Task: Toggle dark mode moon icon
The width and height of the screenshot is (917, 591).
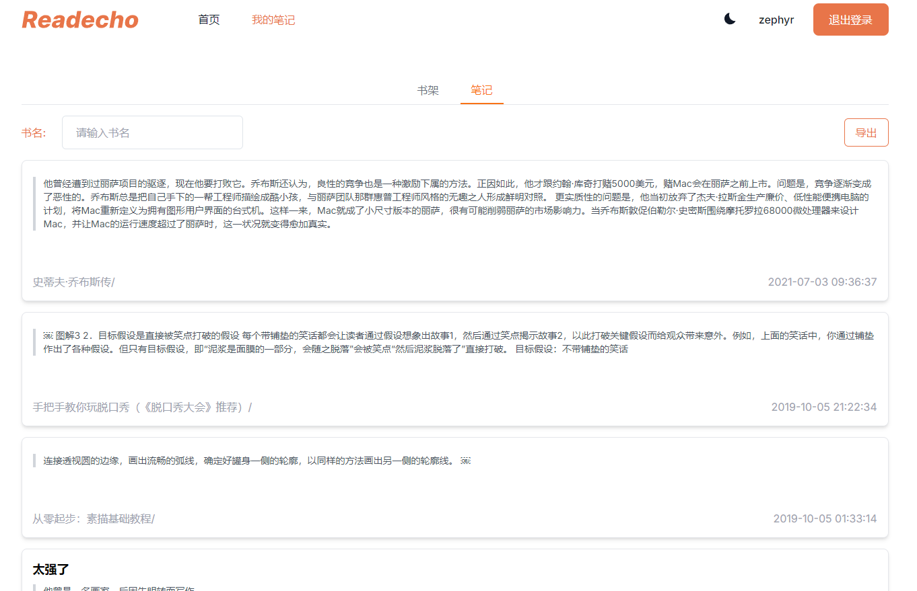Action: pos(730,19)
